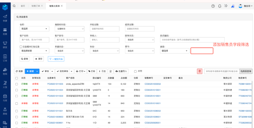Expand the 仓库 dropdown
This screenshot has height=128, width=254.
click(34, 29)
